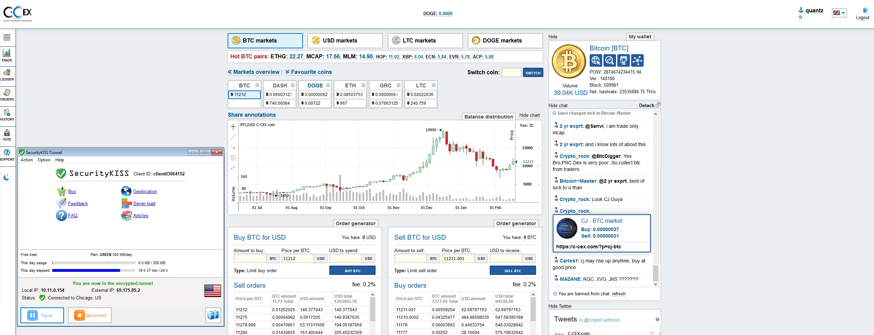The height and width of the screenshot is (335, 874).
Task: Click the Share annotations link
Action: click(x=252, y=115)
